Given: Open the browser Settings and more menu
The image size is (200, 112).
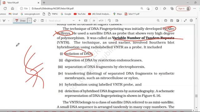Looking at the screenshot, I should 194,8.
